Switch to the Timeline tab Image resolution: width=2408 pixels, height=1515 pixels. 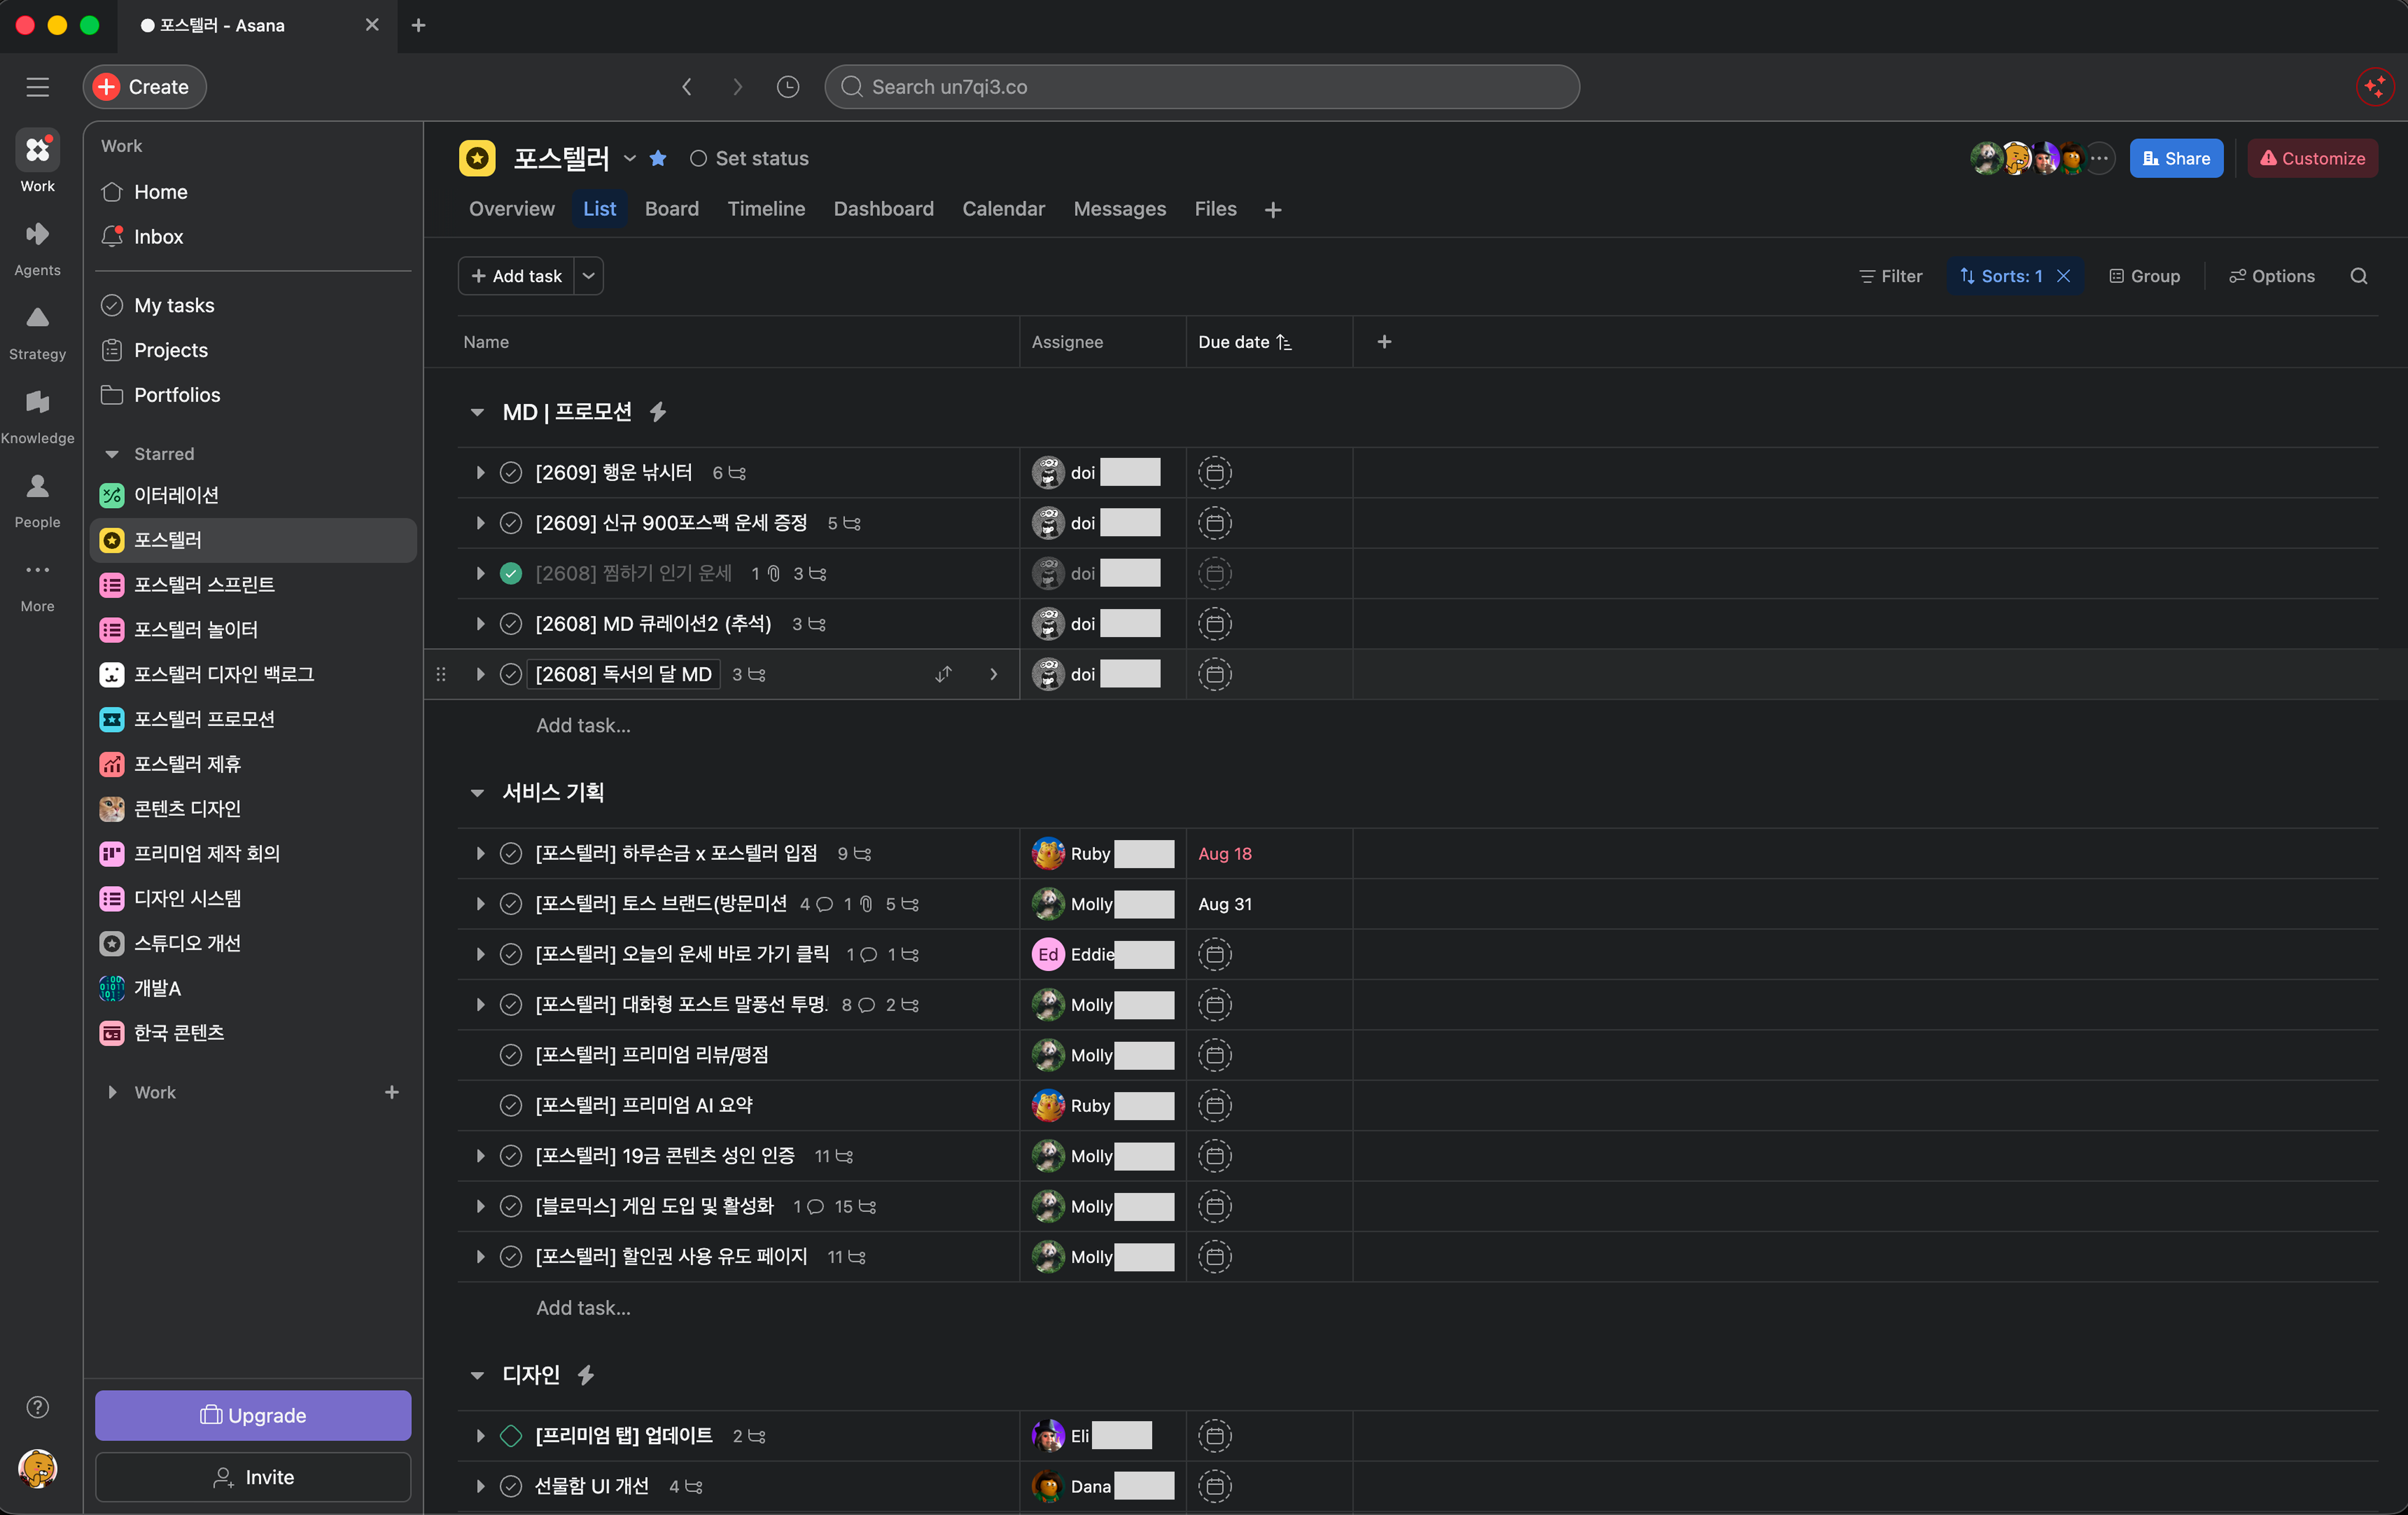766,209
